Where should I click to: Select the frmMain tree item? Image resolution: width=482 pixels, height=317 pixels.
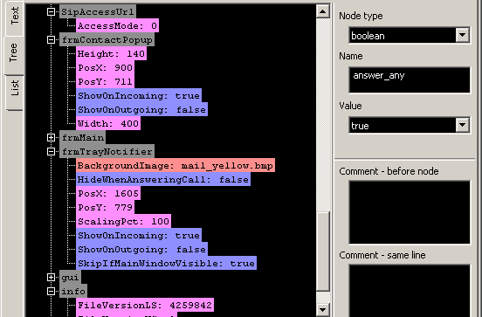coord(82,137)
